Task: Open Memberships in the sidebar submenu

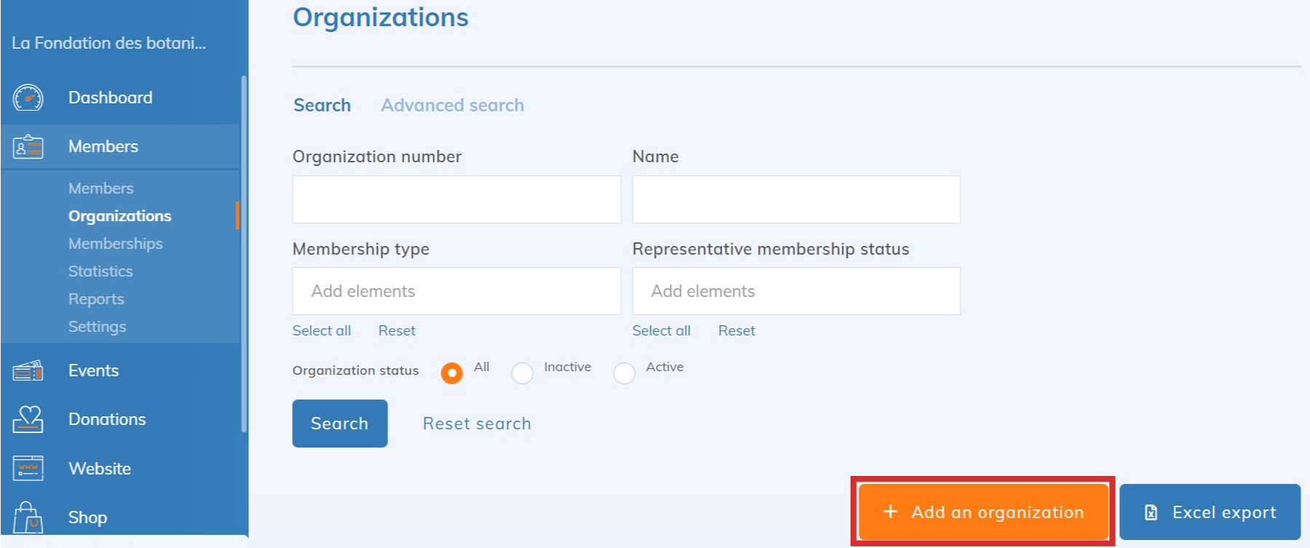Action: 115,244
